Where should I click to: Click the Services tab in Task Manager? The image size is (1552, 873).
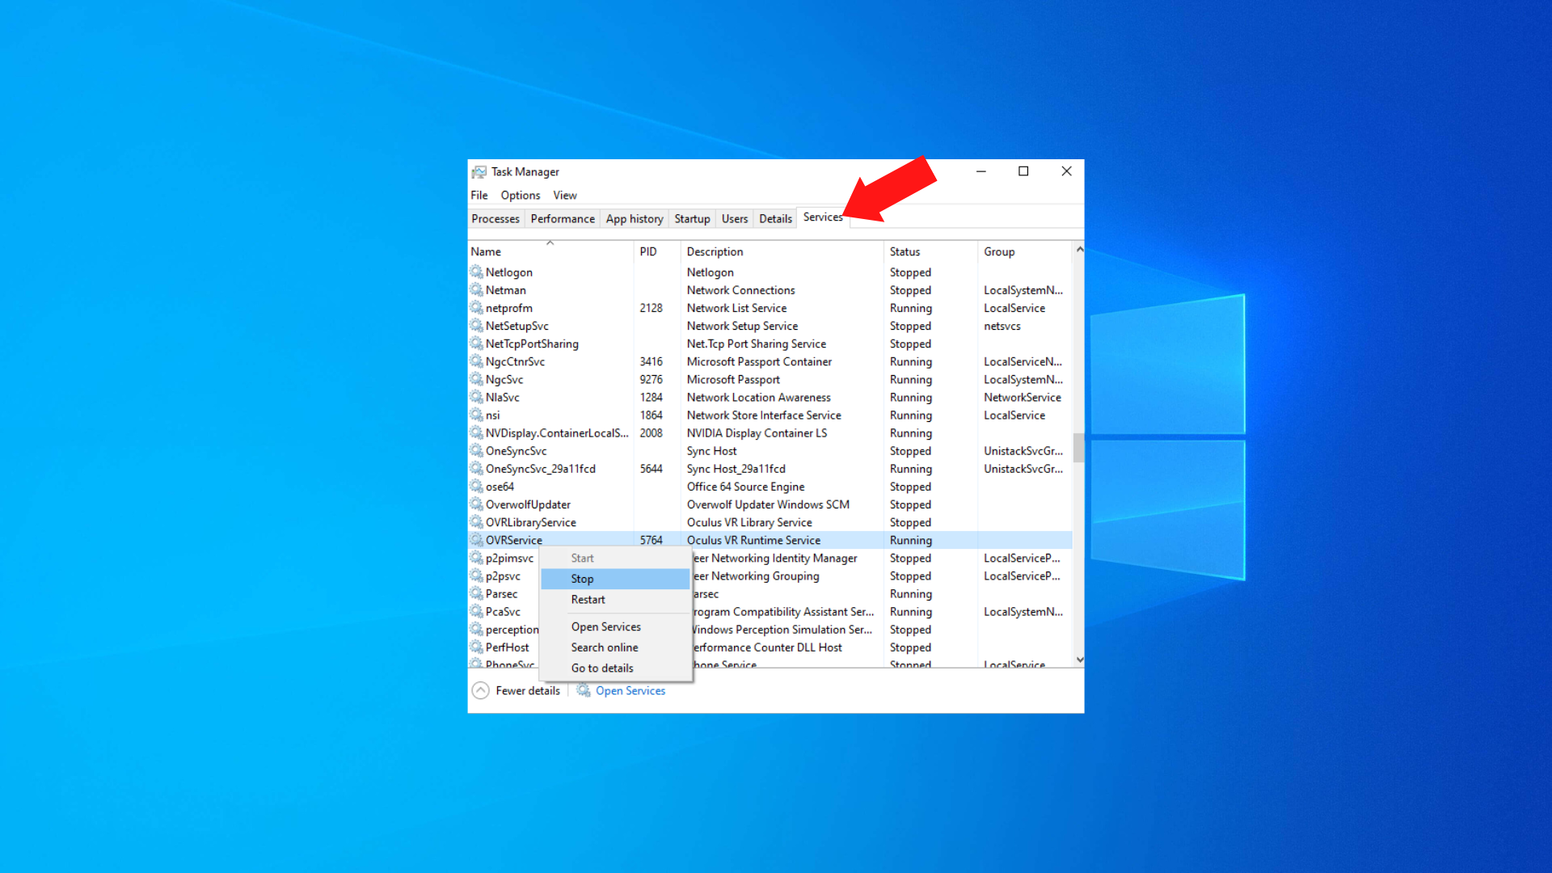click(x=823, y=217)
